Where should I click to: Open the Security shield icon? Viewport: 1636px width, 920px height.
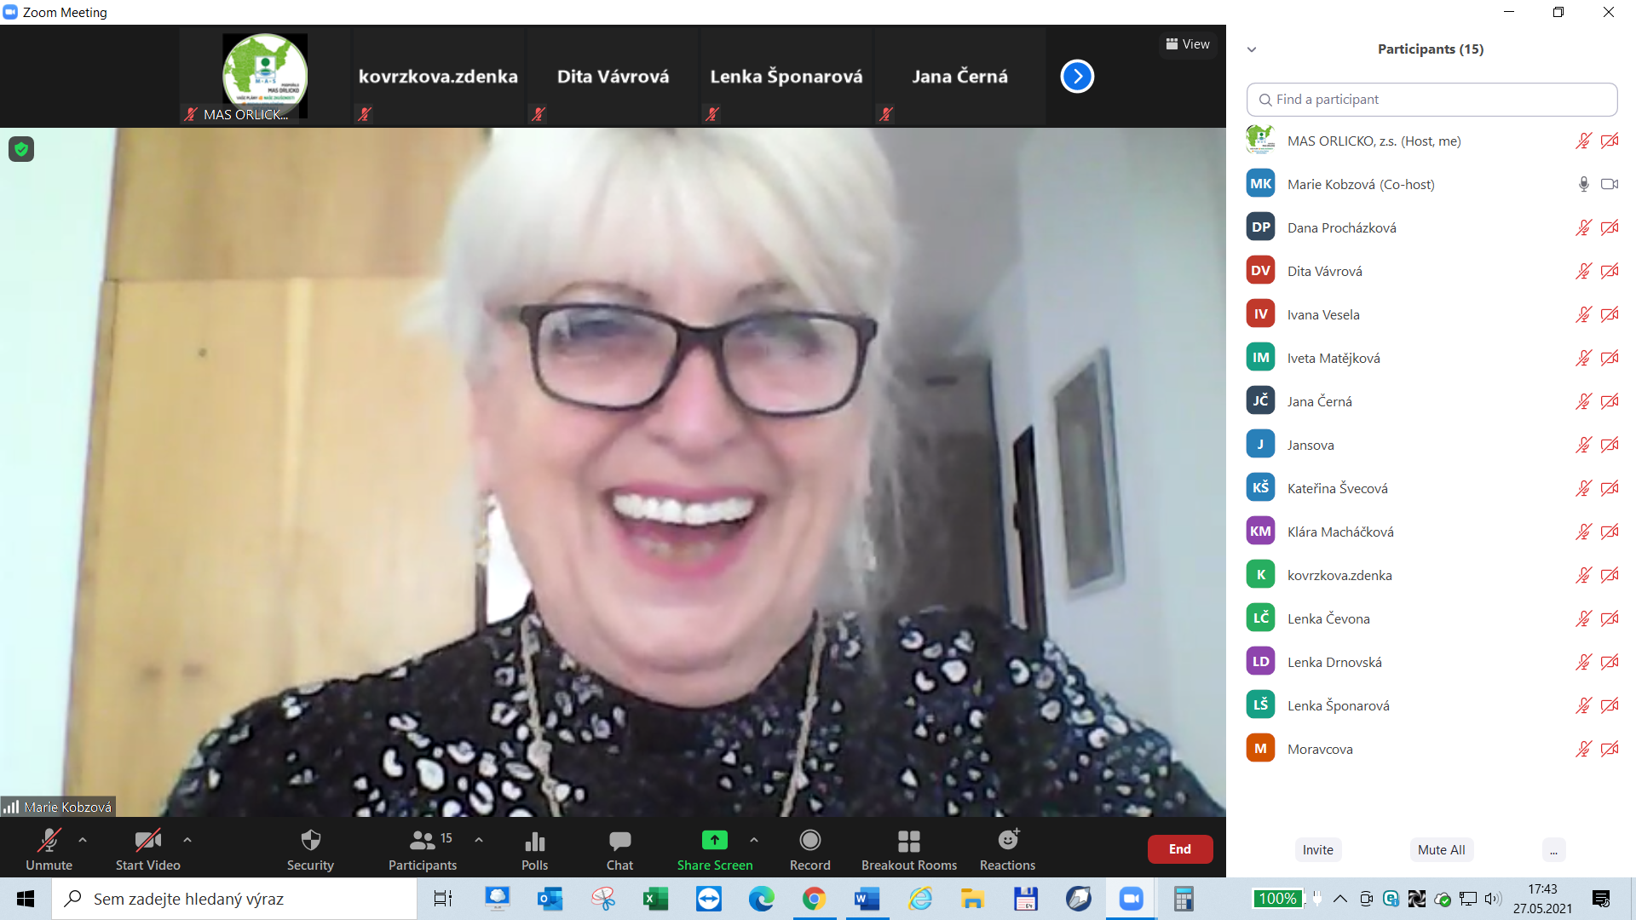pyautogui.click(x=310, y=841)
